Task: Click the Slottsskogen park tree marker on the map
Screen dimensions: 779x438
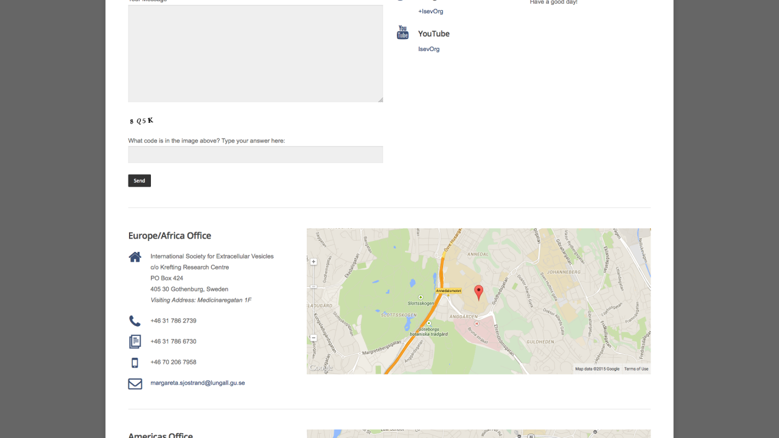Action: click(421, 296)
